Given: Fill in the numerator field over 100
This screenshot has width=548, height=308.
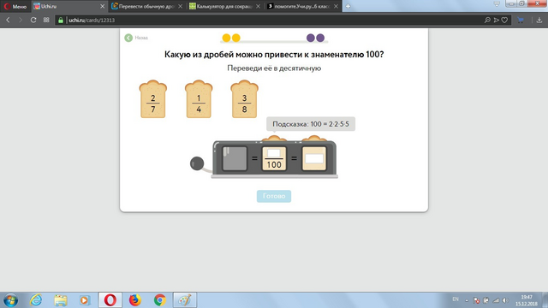Looking at the screenshot, I should [274, 153].
